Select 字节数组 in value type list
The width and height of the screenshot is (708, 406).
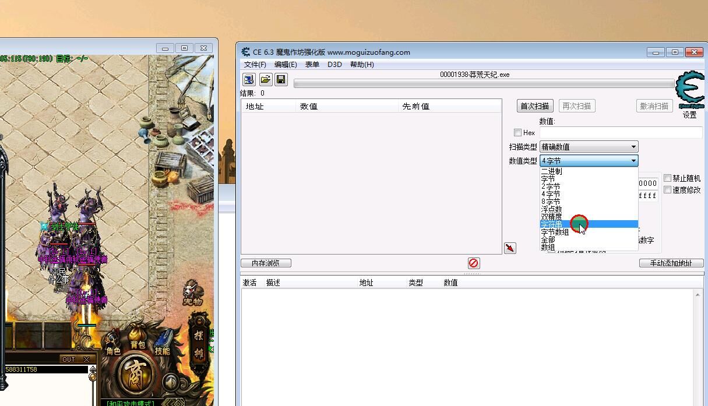pos(589,232)
